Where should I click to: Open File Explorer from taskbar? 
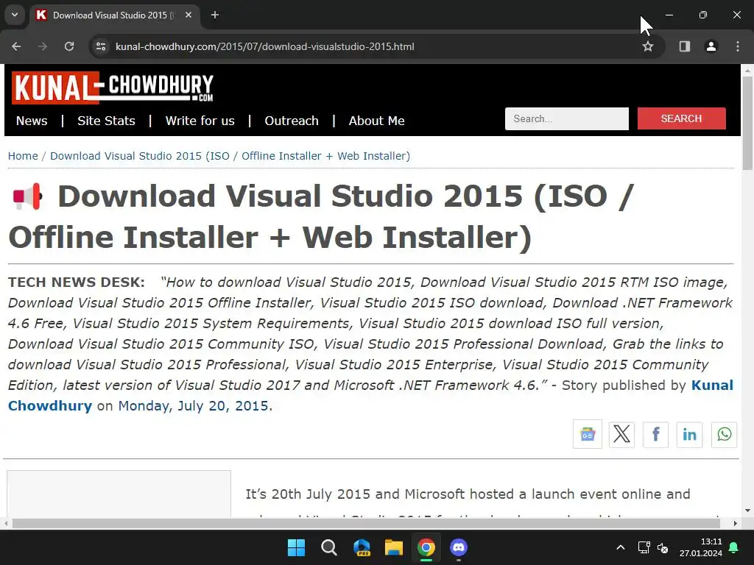point(394,547)
